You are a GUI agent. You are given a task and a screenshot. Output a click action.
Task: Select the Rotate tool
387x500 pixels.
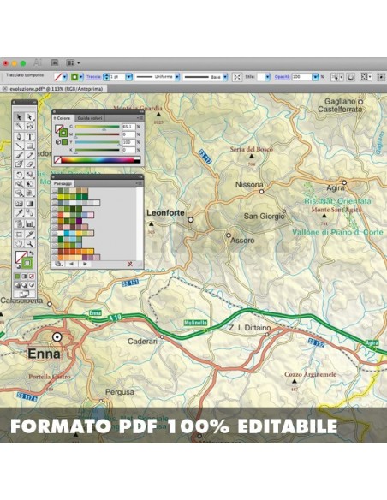click(x=19, y=175)
